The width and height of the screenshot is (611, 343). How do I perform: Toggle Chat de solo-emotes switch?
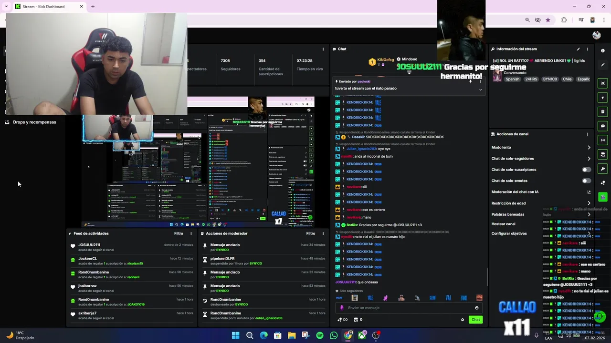tap(586, 181)
